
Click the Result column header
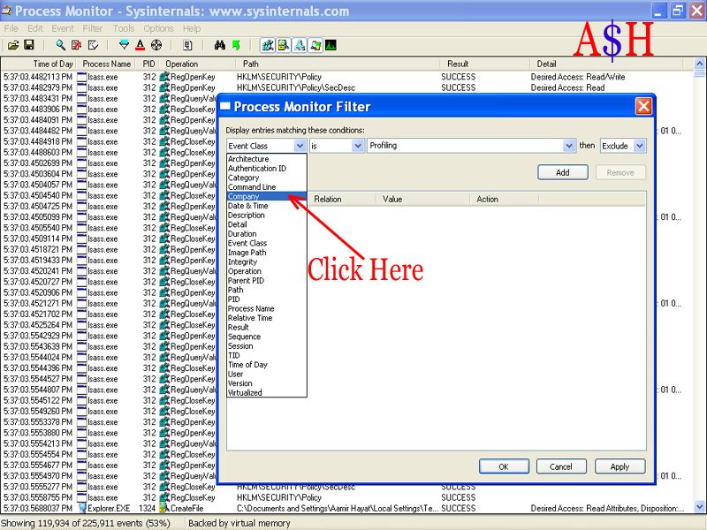point(484,64)
